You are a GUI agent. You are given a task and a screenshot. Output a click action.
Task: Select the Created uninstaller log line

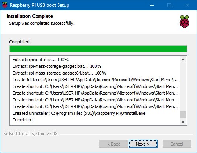[79, 113]
